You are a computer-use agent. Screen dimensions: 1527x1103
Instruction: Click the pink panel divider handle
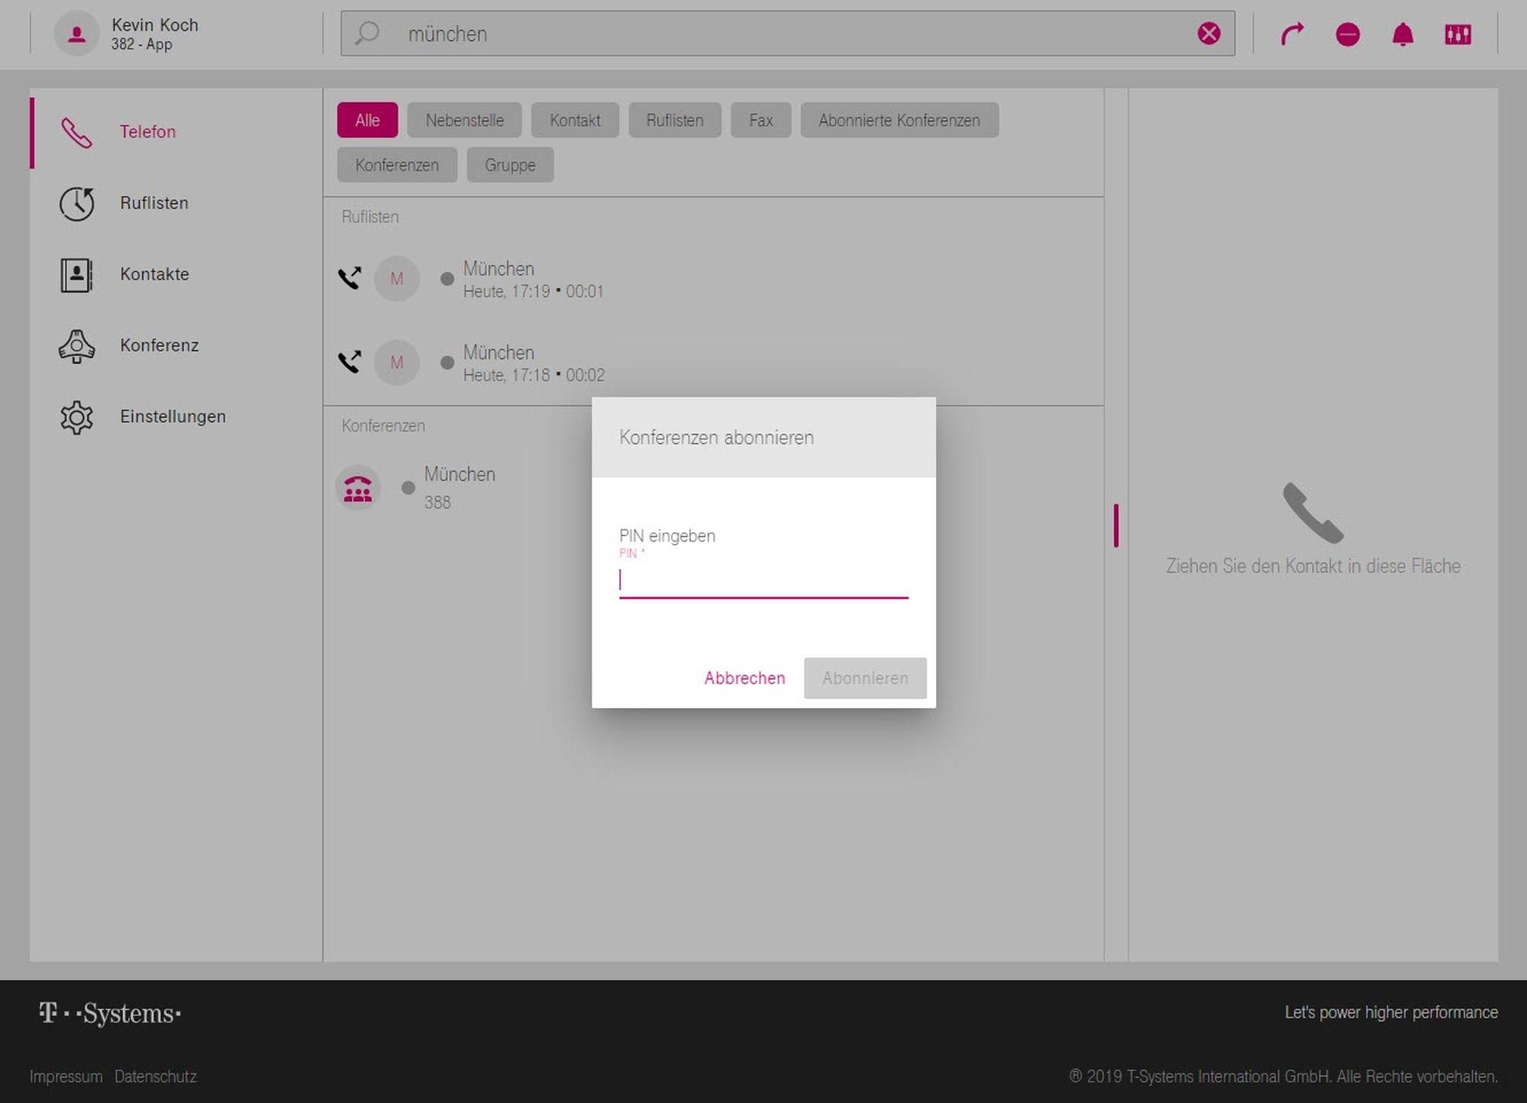[x=1116, y=526]
